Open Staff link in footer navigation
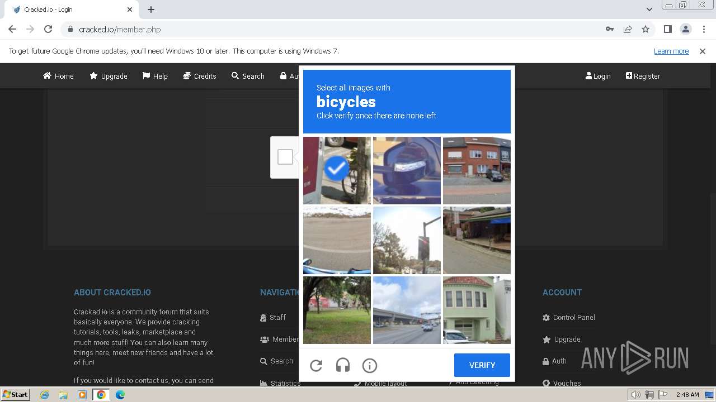716x402 pixels. click(273, 317)
